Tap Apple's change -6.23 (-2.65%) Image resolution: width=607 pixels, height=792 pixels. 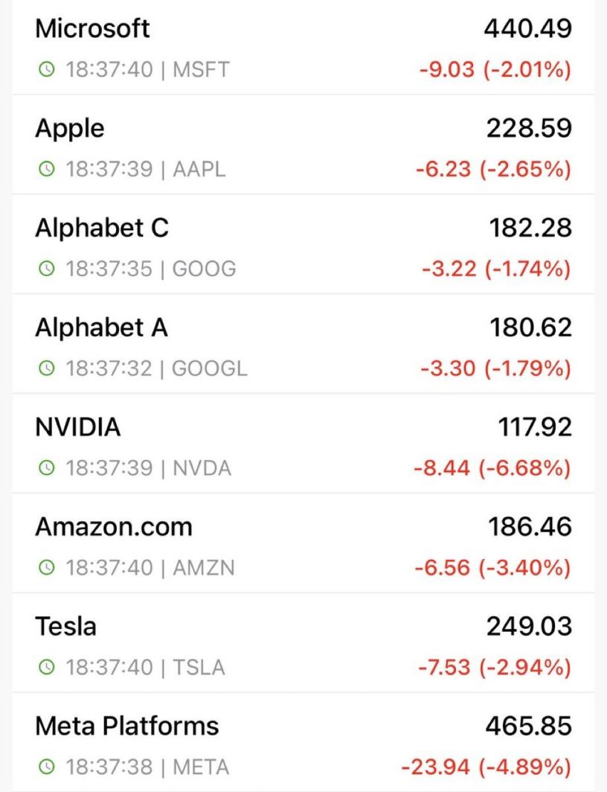tap(493, 170)
